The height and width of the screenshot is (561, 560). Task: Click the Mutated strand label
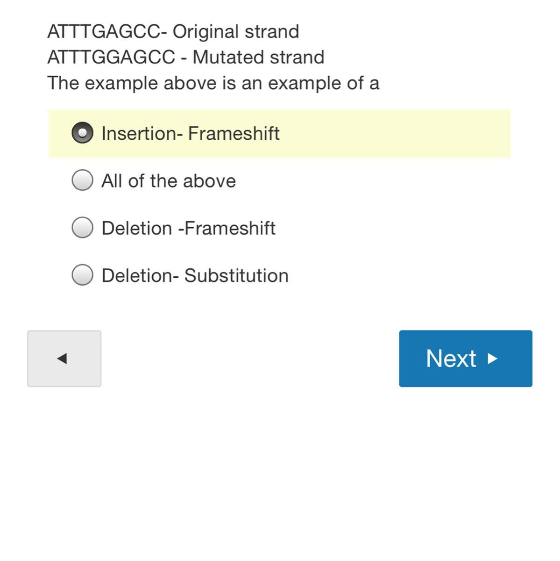[x=258, y=58]
